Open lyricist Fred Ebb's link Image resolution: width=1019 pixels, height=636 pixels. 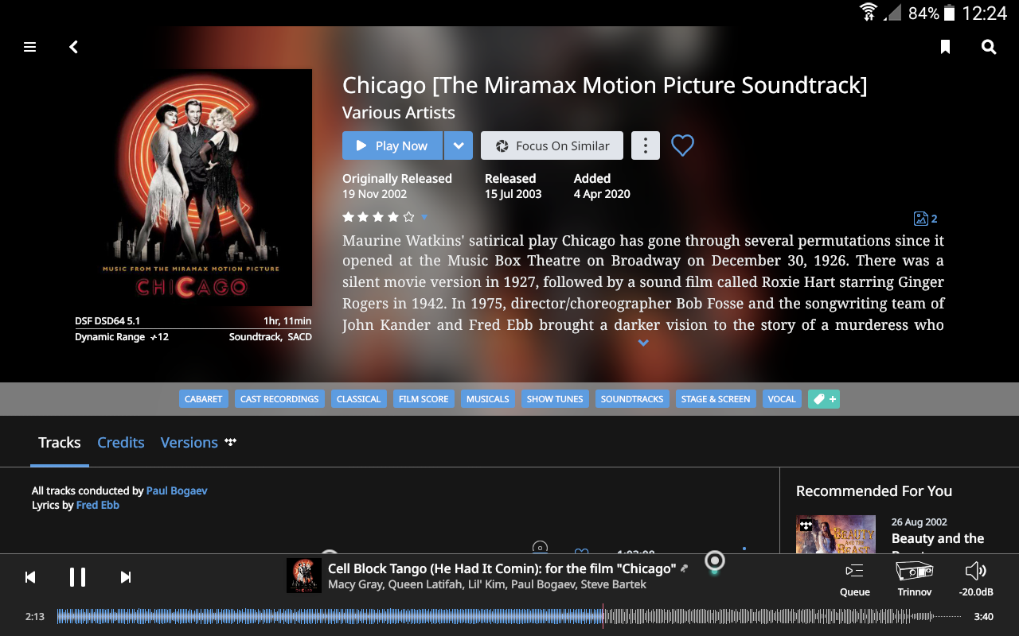point(98,505)
